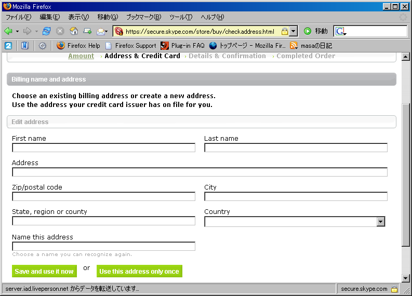Open the masaの日記 RSS feed bookmark
412x296 pixels.
pos(311,46)
